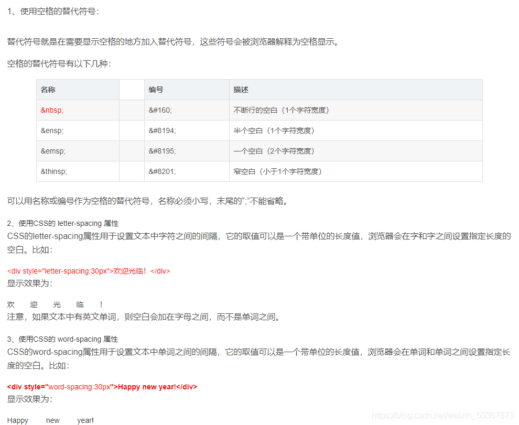Screen dimensions: 519x425
Task: Click the 编号 table column header
Action: tap(156, 90)
